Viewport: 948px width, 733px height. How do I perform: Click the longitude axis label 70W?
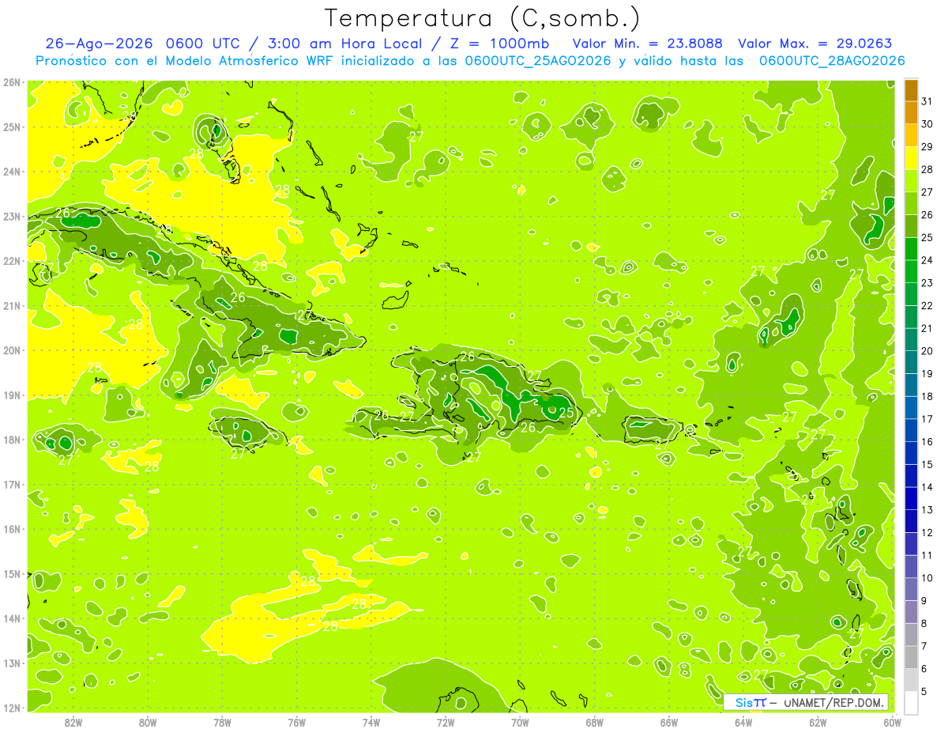(520, 722)
